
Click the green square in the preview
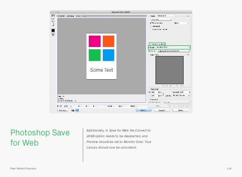click(x=94, y=55)
